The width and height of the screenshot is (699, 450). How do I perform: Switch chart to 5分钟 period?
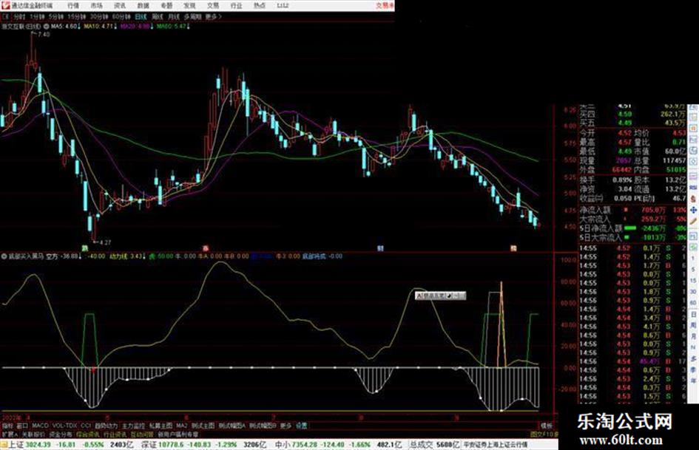click(x=56, y=16)
